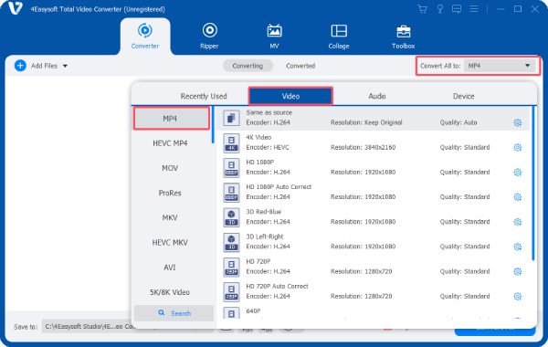
Task: Open settings gear for 4K Video
Action: pyautogui.click(x=518, y=147)
